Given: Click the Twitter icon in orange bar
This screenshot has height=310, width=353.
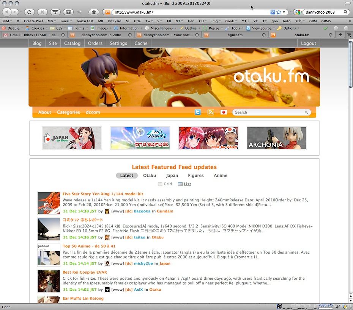Looking at the screenshot, I should click(198, 112).
